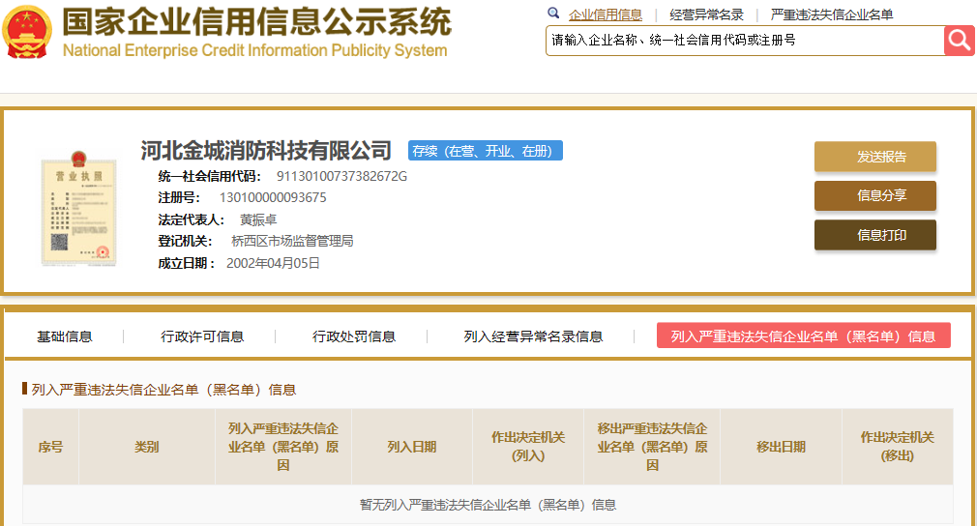Screen dimensions: 977x526
Task: Click the registration authority 桥西区市场监督管理局
Action: [x=292, y=241]
